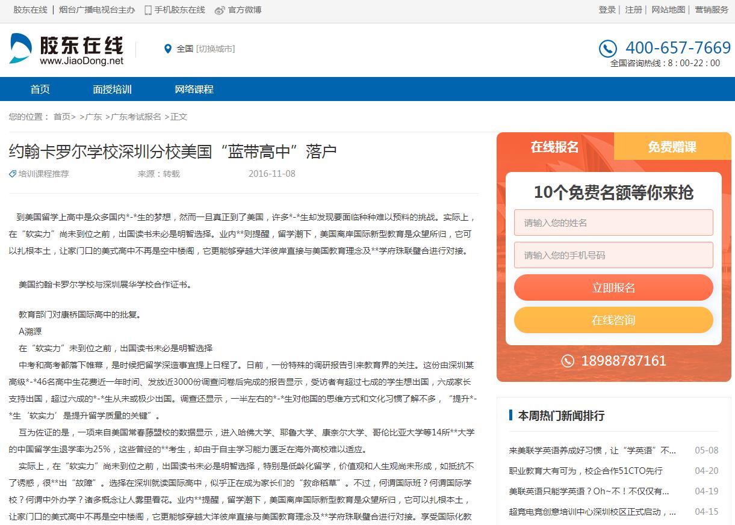Click breadcrumb link 首页

tap(62, 117)
